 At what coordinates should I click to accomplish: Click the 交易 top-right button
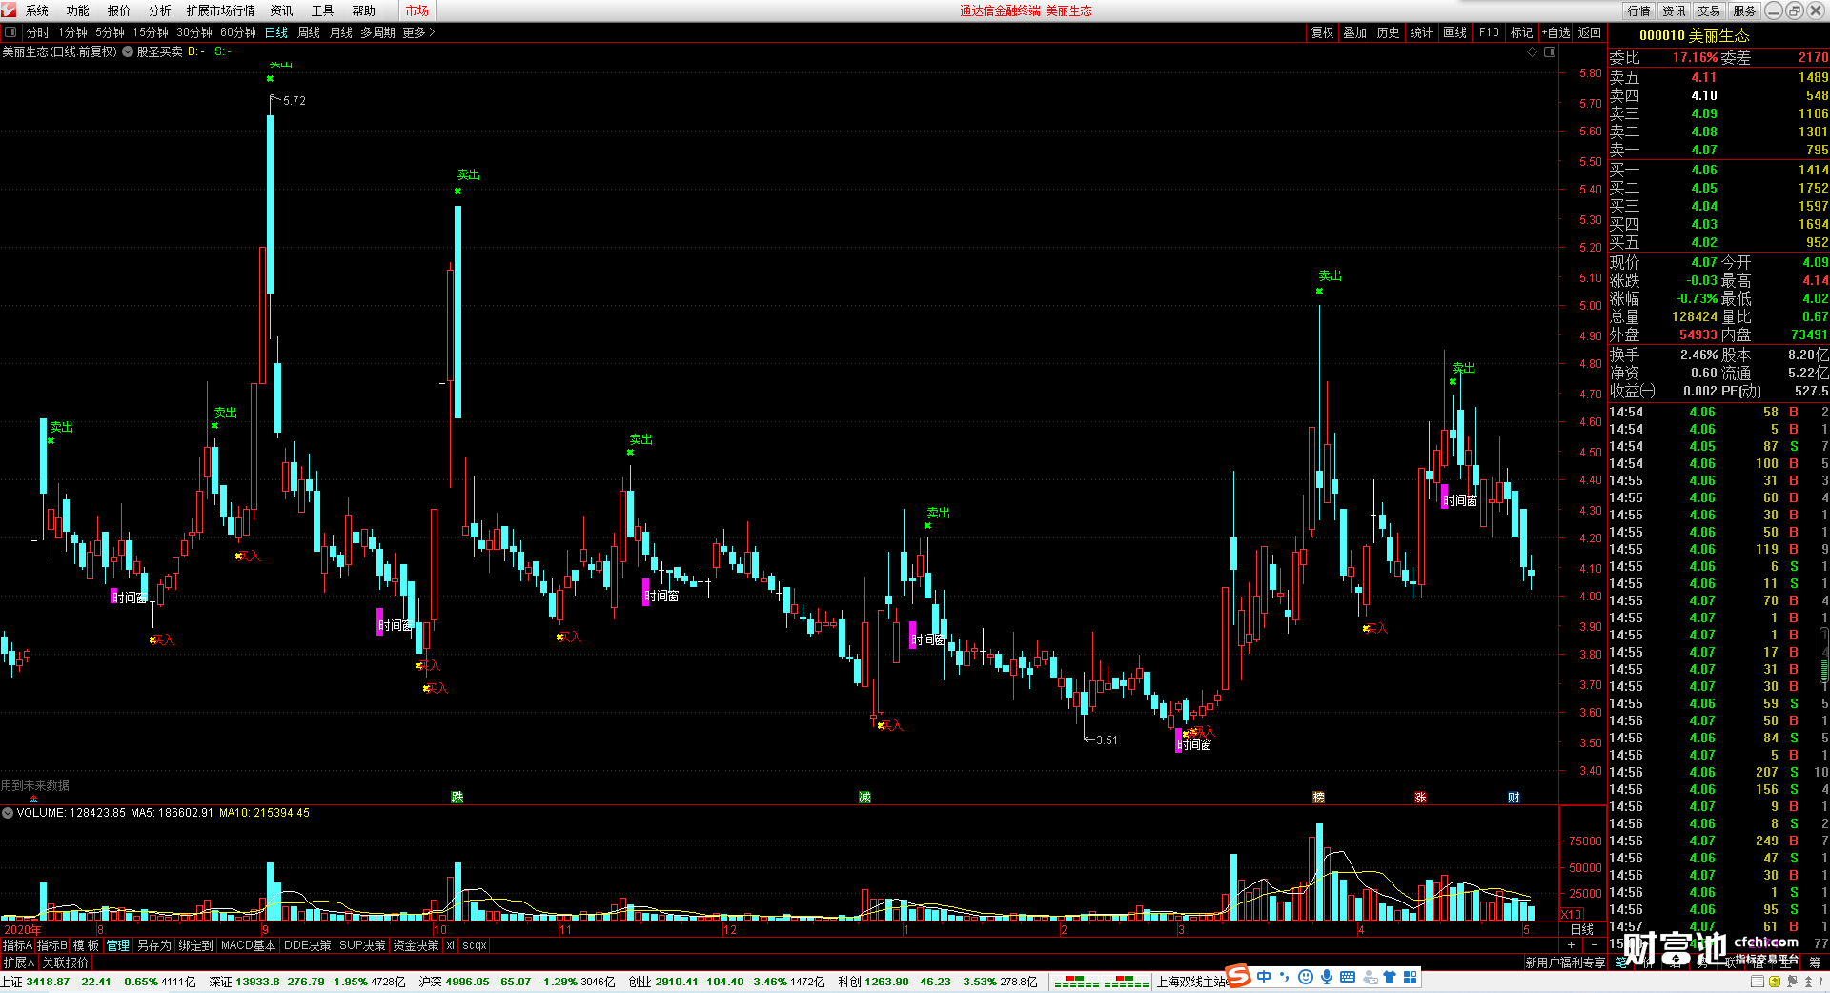(x=1709, y=10)
